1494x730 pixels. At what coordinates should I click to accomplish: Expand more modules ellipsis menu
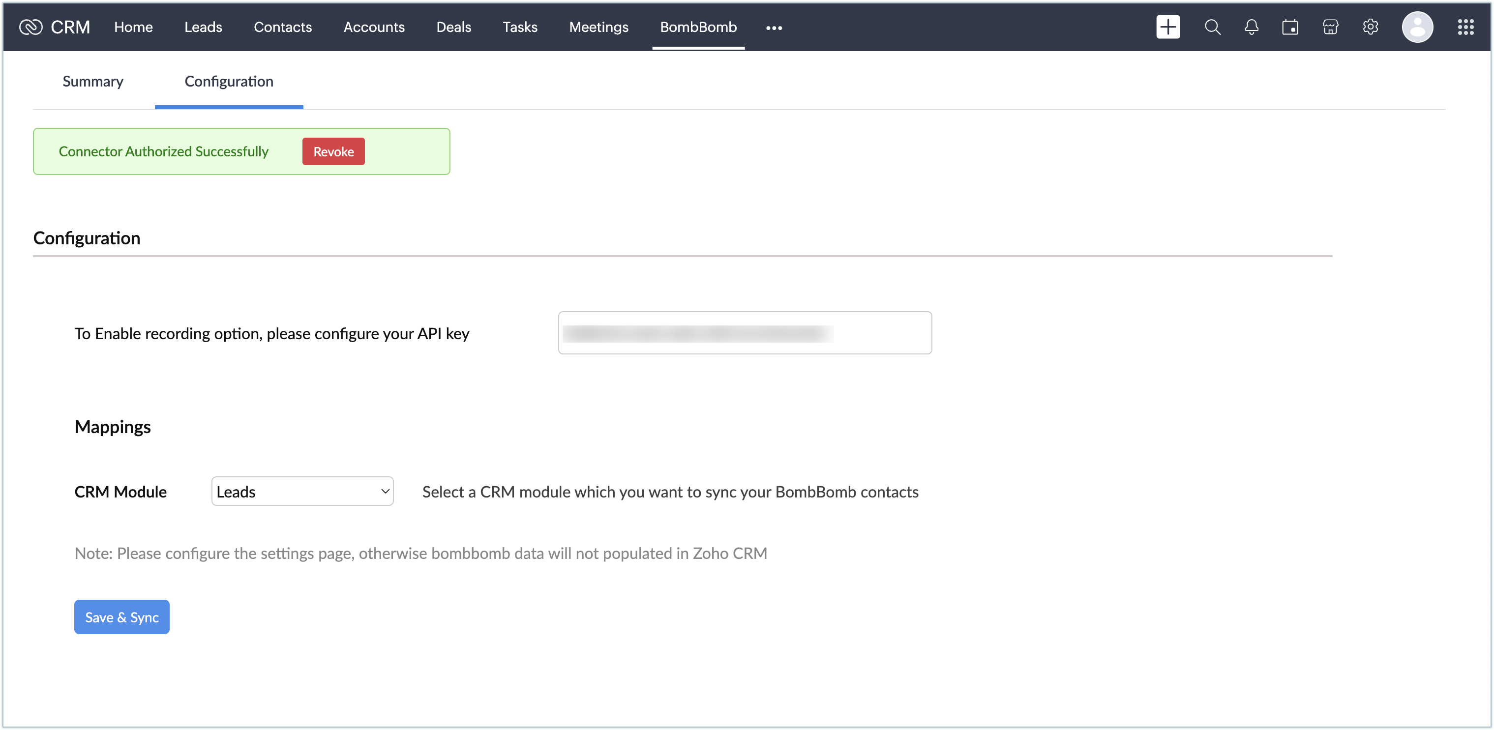tap(774, 28)
